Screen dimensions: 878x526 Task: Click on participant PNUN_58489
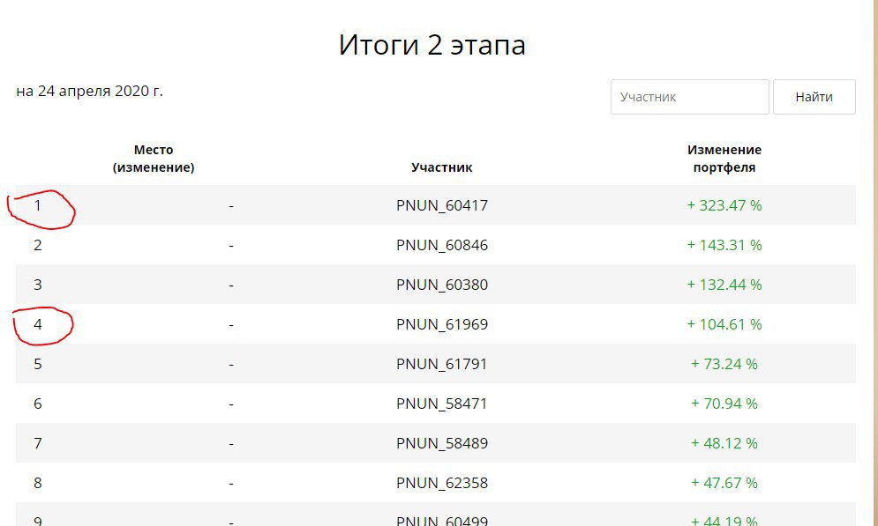click(442, 443)
